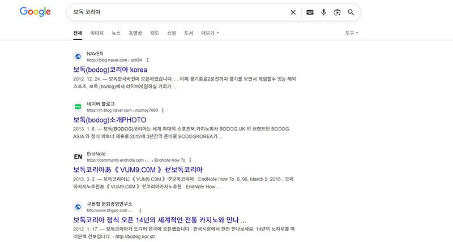Search by image with camera lens icon
Image resolution: width=453 pixels, height=242 pixels.
pos(337,12)
